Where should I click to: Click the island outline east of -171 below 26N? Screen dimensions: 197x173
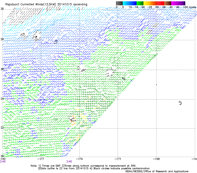[x=124, y=79]
